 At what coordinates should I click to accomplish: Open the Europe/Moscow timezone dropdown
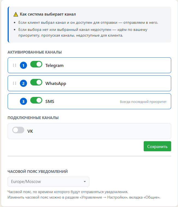(x=49, y=182)
